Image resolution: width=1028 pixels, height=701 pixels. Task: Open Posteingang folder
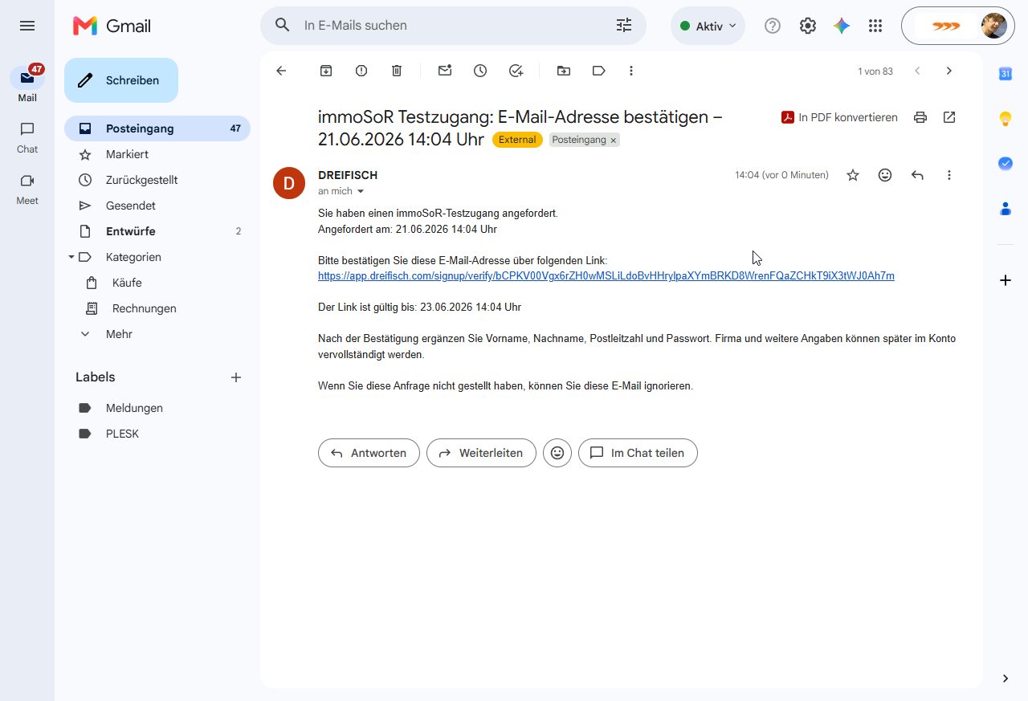point(157,128)
